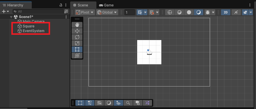
Task: Select the Scale tool
Action: coord(77,43)
